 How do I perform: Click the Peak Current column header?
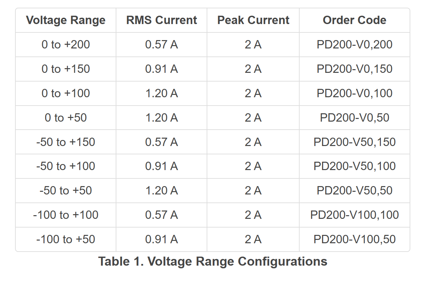[253, 20]
